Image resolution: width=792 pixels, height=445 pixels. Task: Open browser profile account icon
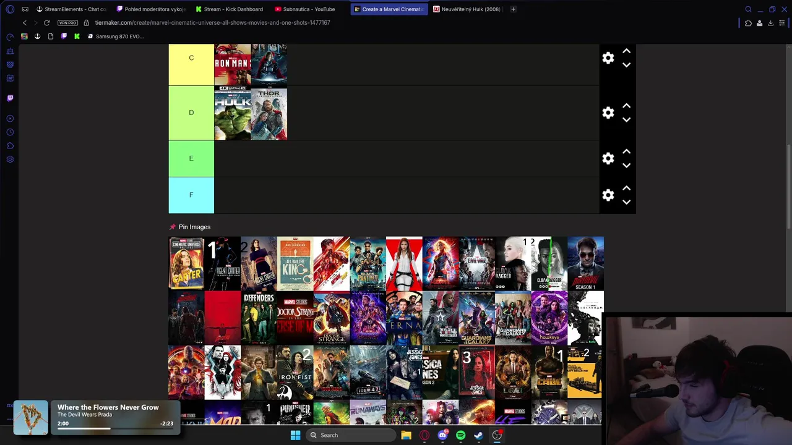point(759,23)
